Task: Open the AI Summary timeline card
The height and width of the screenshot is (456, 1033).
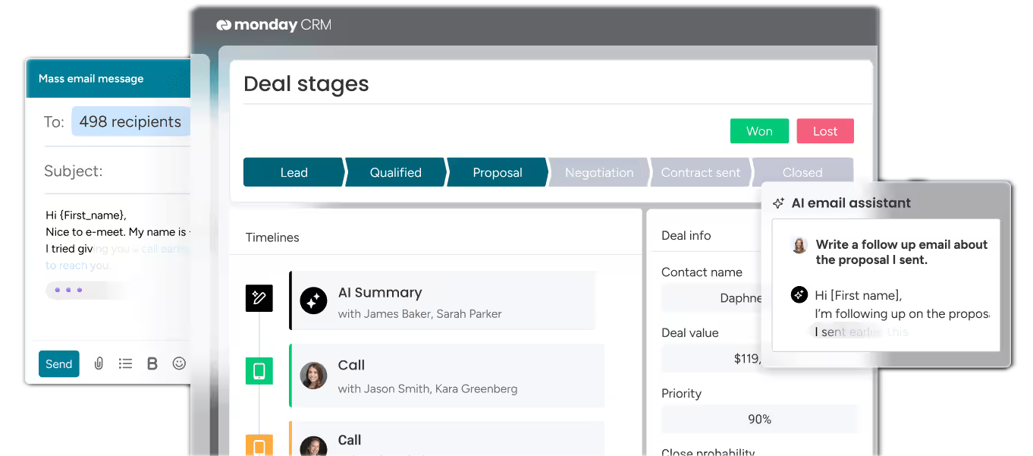Action: tap(442, 300)
